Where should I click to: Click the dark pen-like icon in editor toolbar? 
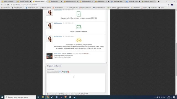(62, 72)
